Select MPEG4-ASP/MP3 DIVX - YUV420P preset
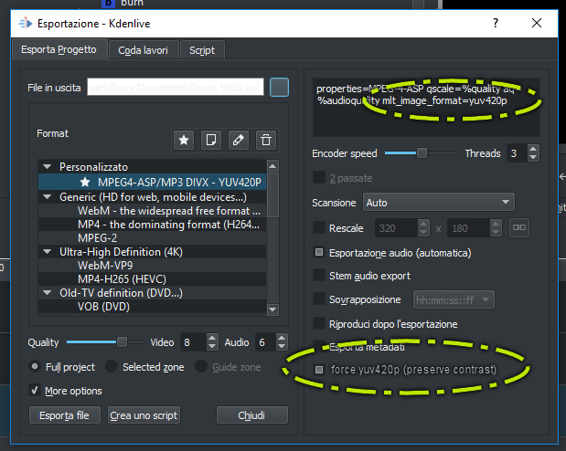This screenshot has width=566, height=451. 153,182
